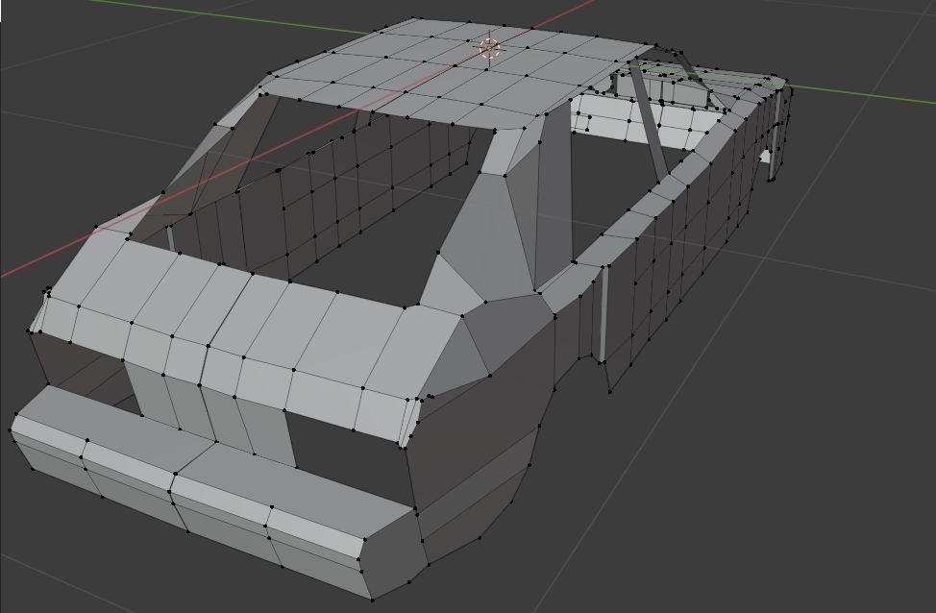Click the thin diagonal strut inside rear window
Screen dimensions: 936x613
649,119
